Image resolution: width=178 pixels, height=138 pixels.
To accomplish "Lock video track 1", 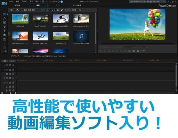I will tap(13, 65).
